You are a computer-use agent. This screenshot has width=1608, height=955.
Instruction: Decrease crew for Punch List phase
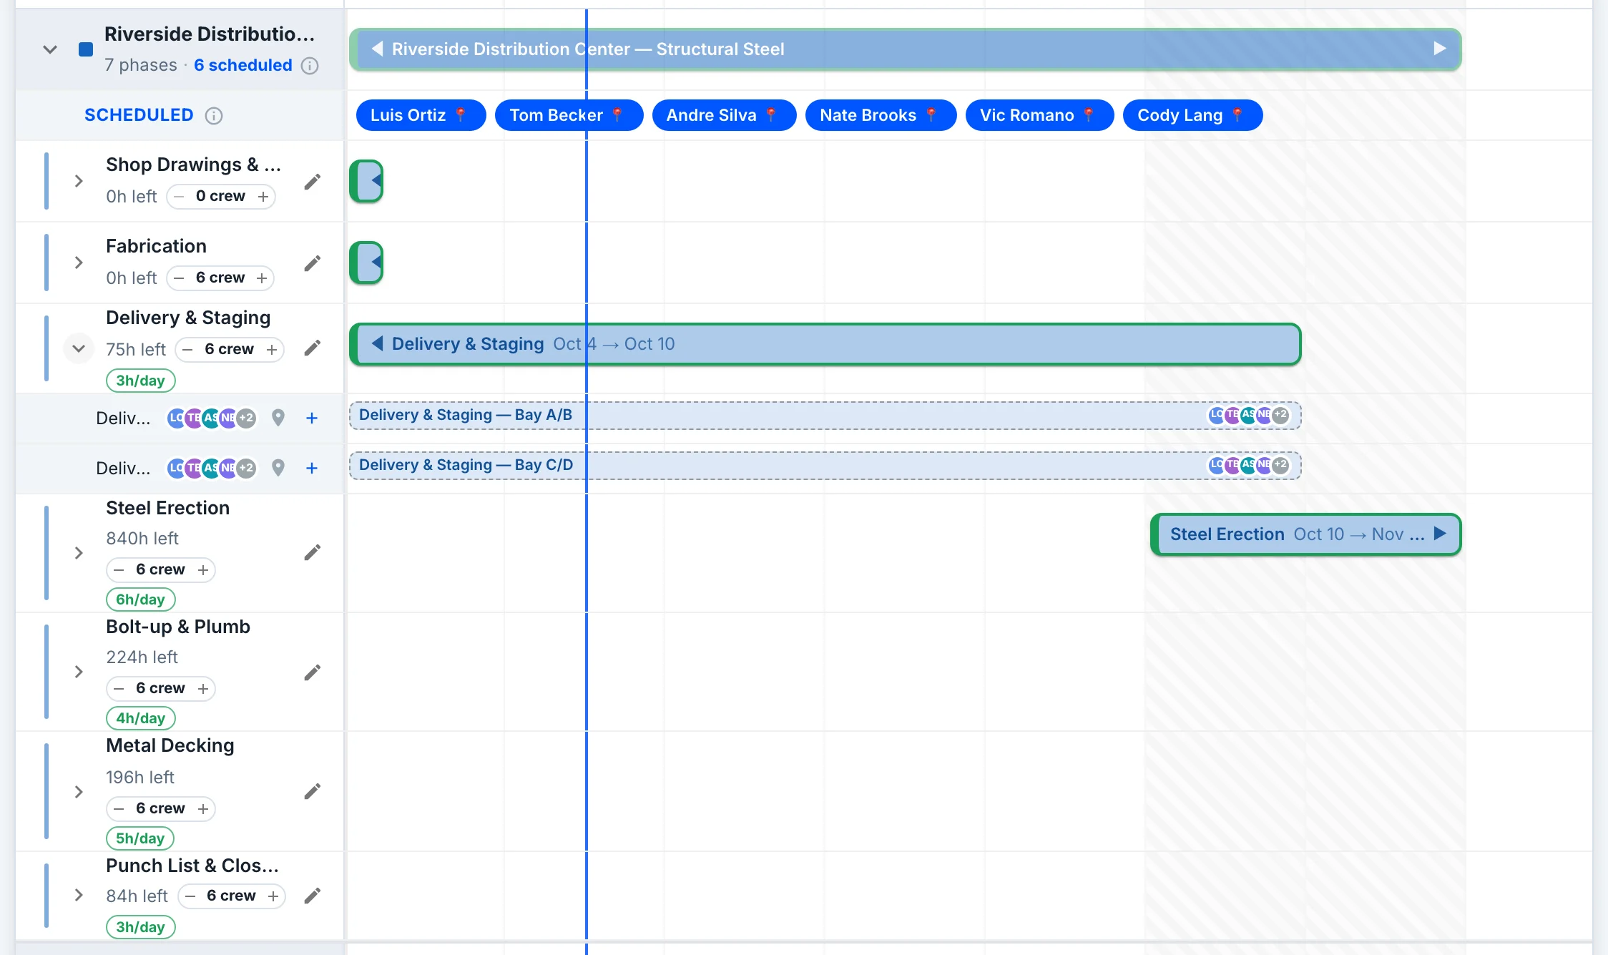click(x=190, y=896)
